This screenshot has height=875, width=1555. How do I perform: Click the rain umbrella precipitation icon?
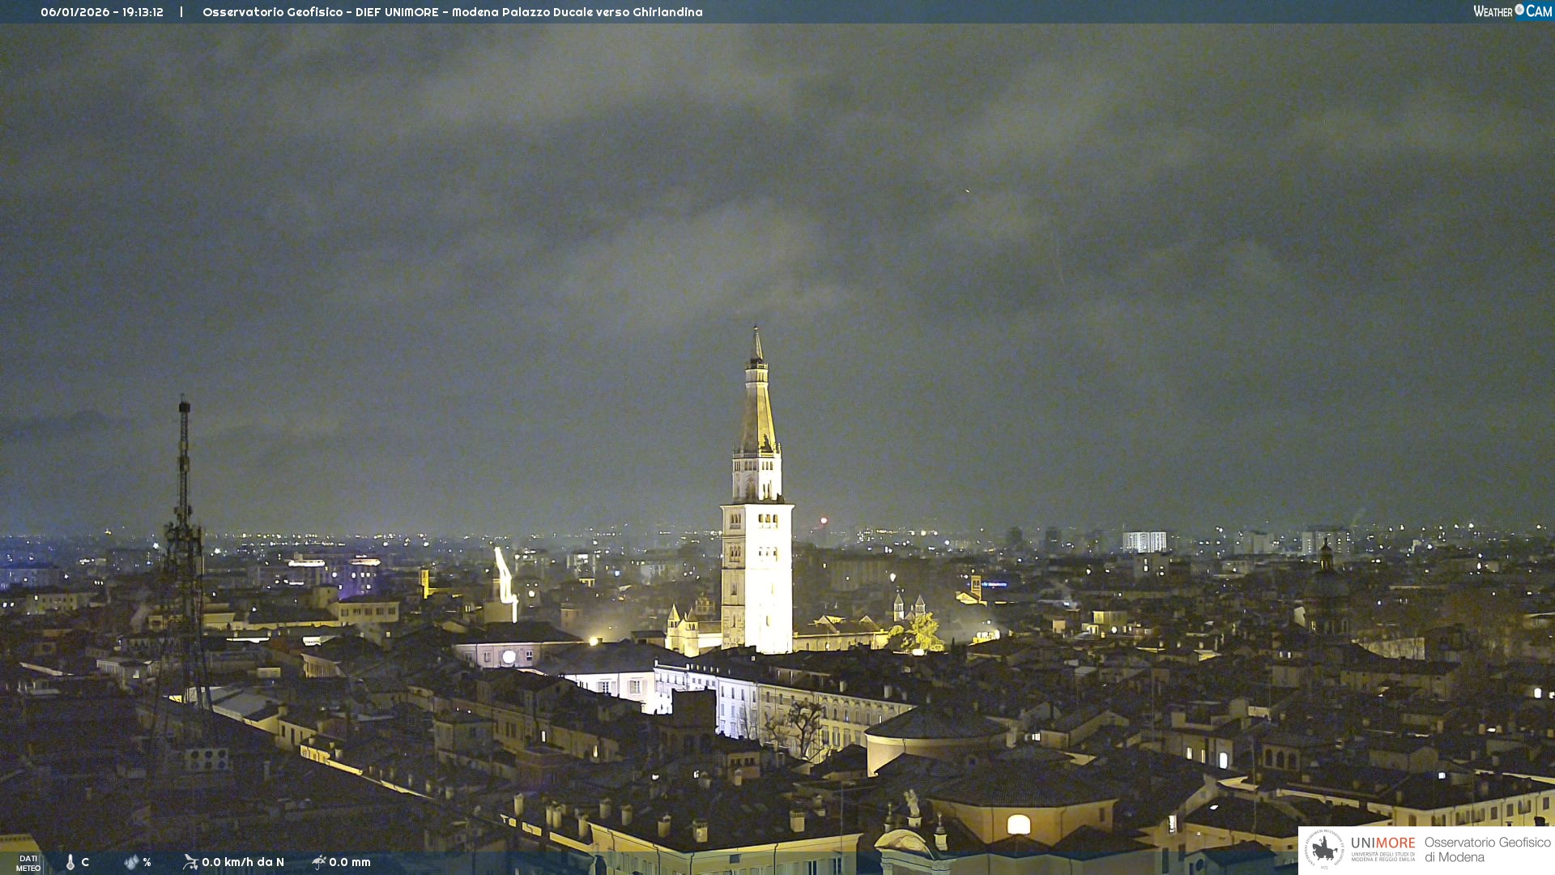[318, 862]
